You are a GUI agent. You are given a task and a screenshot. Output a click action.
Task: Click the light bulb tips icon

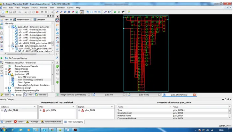(129, 12)
